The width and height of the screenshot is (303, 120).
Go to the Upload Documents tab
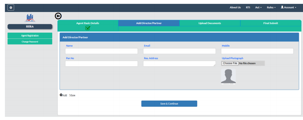(210, 23)
